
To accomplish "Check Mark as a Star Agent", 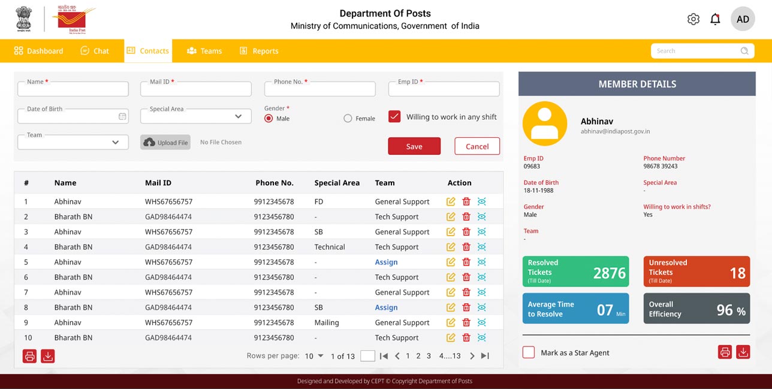I will (529, 352).
